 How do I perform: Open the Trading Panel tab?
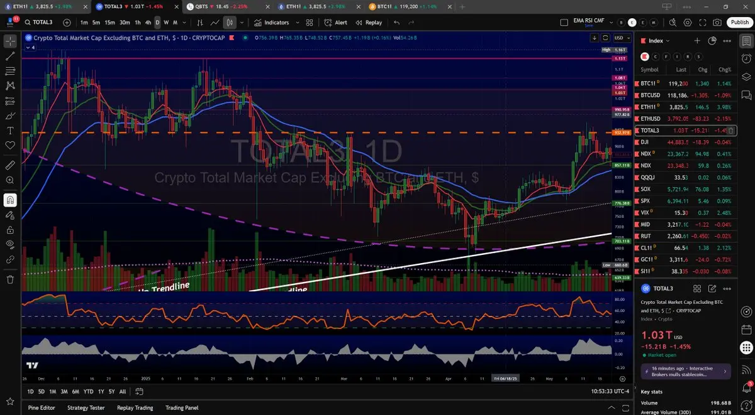[182, 407]
